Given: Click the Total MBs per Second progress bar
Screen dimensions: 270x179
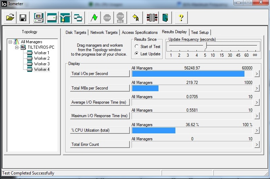Looking at the screenshot, I should tap(192, 88).
